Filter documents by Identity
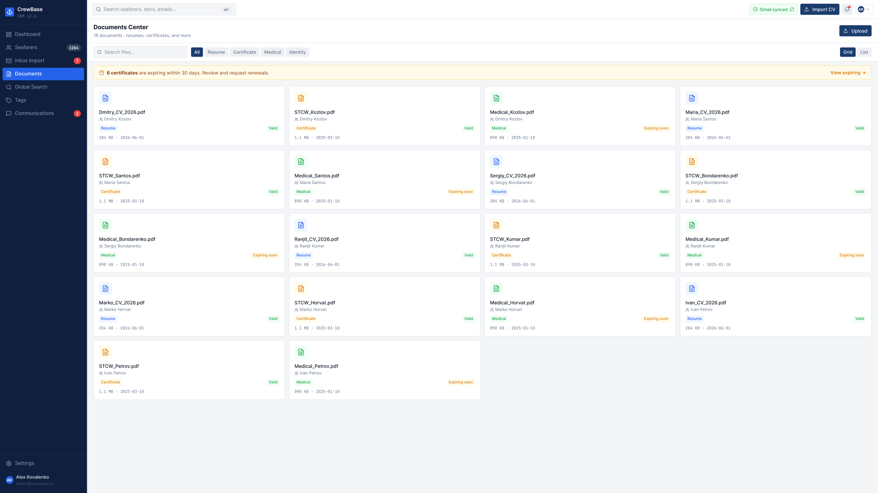Viewport: 878px width, 493px height. pyautogui.click(x=297, y=52)
